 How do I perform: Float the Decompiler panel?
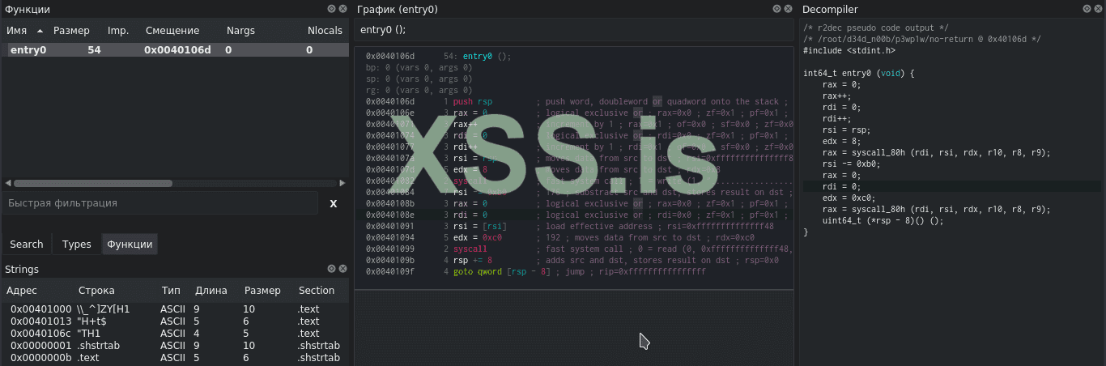(1087, 9)
